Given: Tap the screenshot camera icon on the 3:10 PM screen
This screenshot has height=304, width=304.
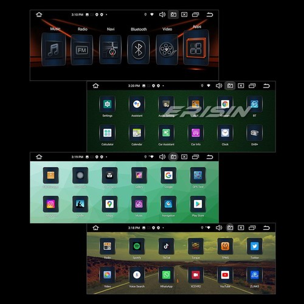Looking at the screenshot, I should click(x=173, y=15).
